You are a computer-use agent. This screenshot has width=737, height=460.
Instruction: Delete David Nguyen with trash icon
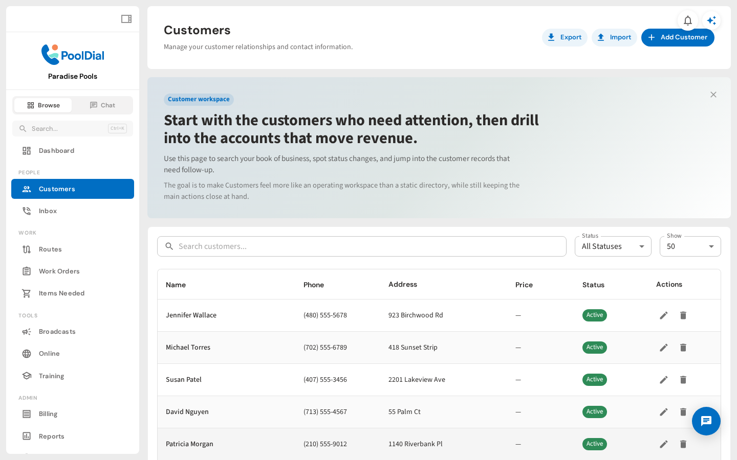click(683, 412)
